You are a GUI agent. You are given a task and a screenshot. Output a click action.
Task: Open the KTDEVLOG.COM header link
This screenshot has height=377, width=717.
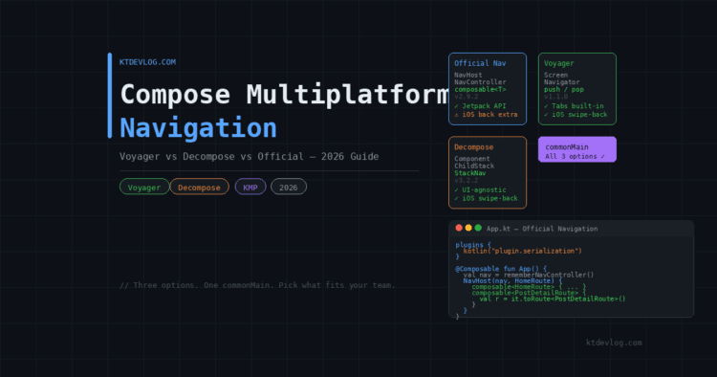[147, 62]
